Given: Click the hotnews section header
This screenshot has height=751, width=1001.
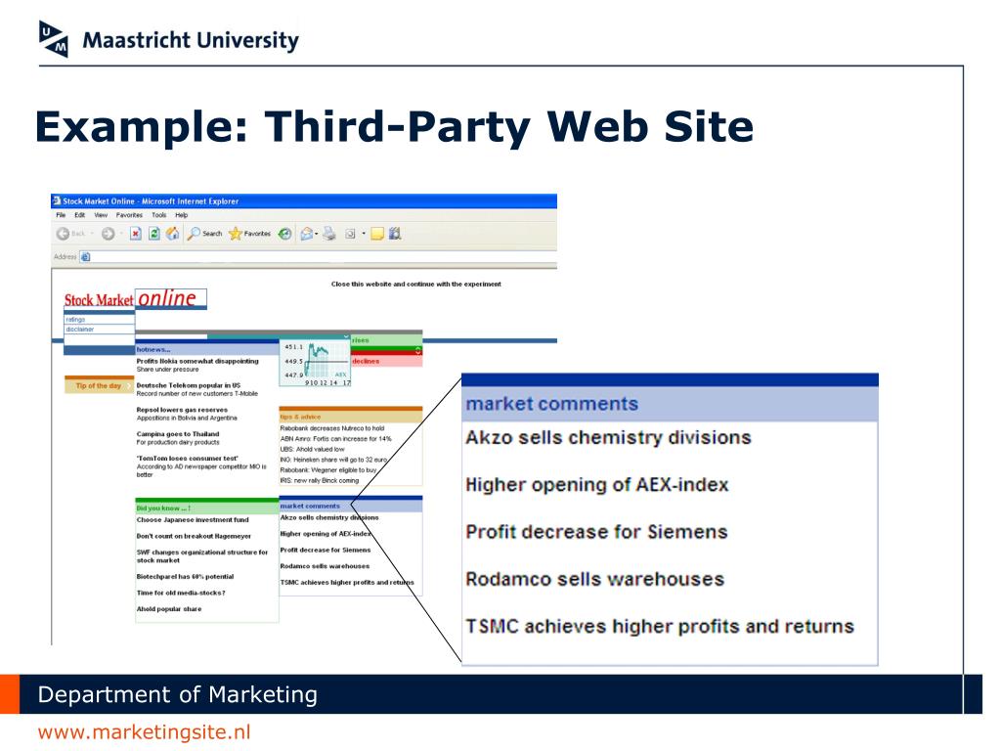Looking at the screenshot, I should tap(207, 349).
